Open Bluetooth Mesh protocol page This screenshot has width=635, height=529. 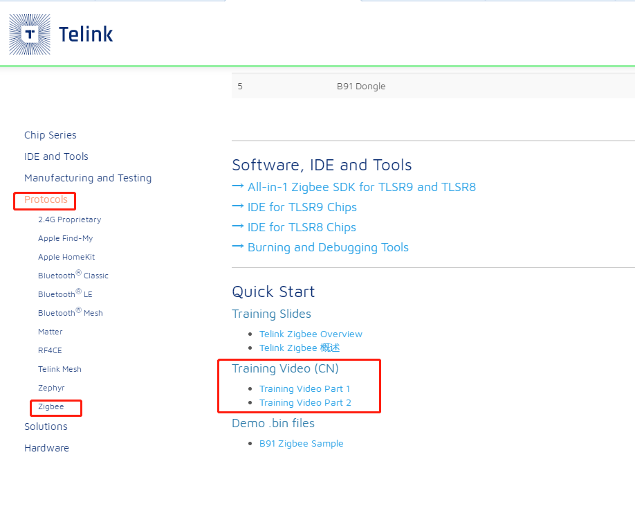coord(70,313)
